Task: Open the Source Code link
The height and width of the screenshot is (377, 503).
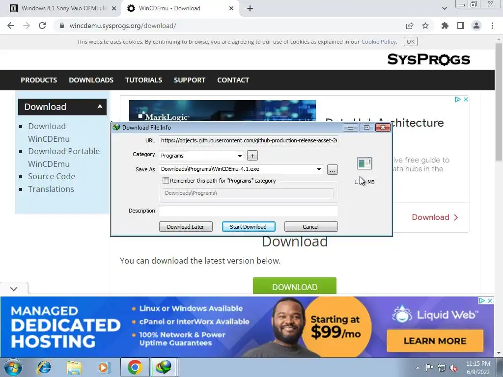Action: 51,176
